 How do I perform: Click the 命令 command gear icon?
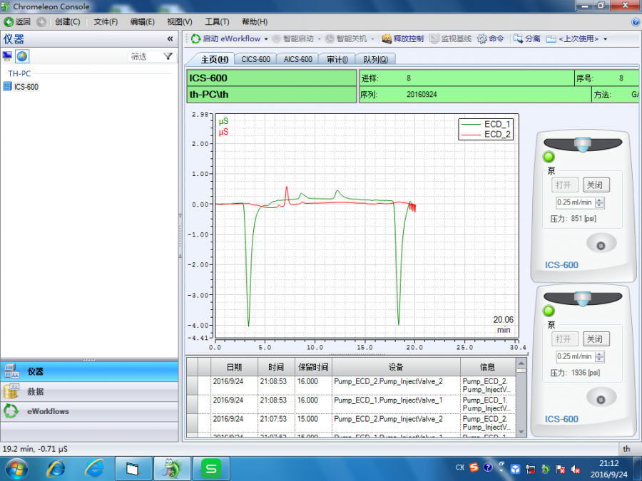tap(482, 39)
